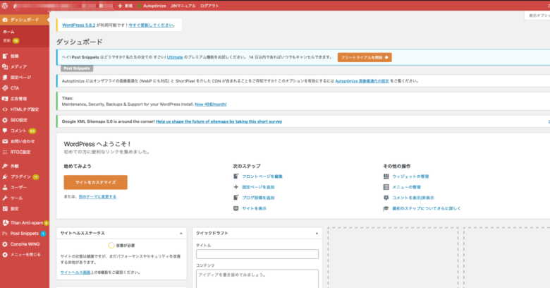Click the menu management icon
This screenshot has height=288, width=550.
tap(386, 187)
